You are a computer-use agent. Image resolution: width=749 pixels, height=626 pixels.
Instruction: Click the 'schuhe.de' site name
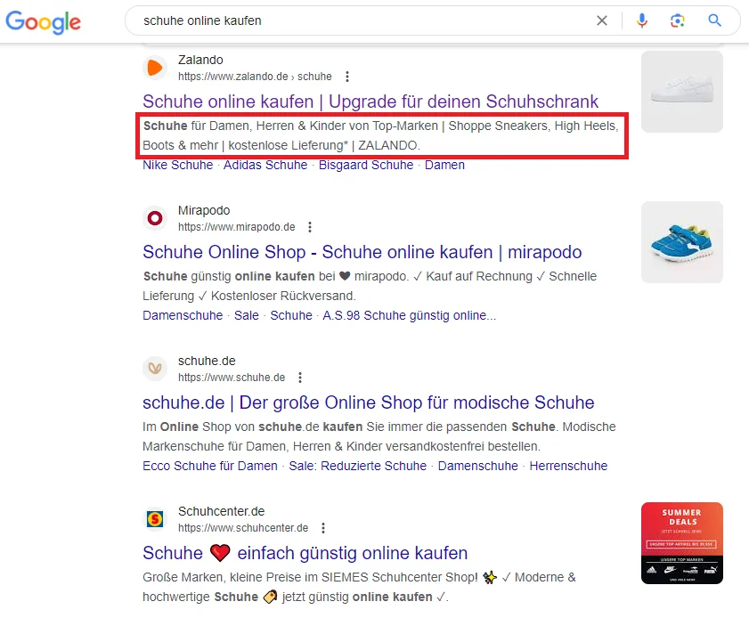click(x=207, y=361)
